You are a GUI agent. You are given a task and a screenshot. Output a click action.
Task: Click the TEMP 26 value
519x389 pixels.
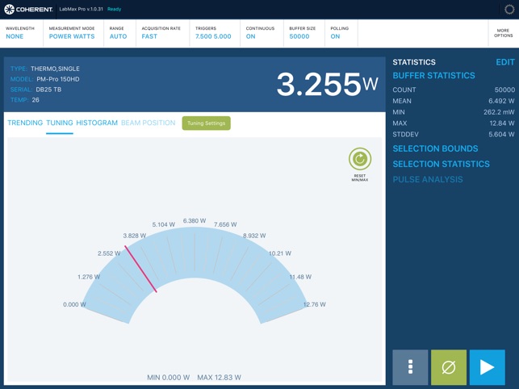pos(36,100)
